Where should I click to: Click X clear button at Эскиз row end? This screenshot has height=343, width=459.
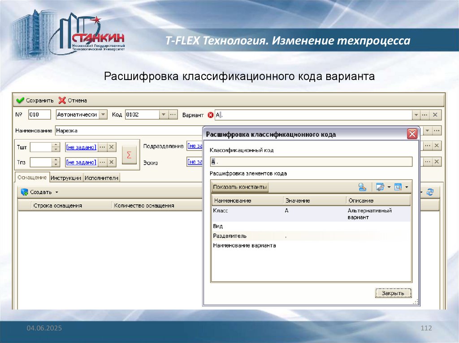(x=437, y=161)
